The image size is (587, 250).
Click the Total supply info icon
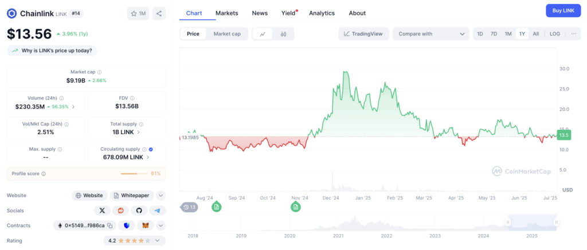(x=141, y=124)
